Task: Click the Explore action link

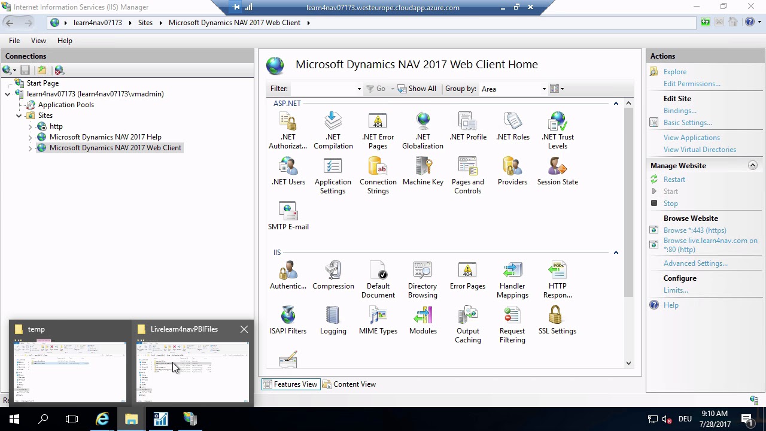Action: [x=675, y=72]
